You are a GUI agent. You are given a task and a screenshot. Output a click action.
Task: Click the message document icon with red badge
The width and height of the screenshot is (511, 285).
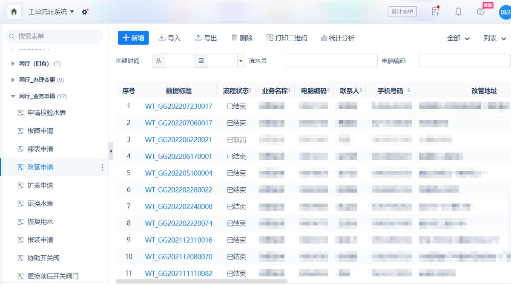(435, 11)
